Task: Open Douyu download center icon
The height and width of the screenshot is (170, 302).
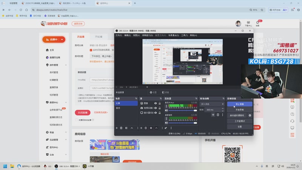Action: 248,23
